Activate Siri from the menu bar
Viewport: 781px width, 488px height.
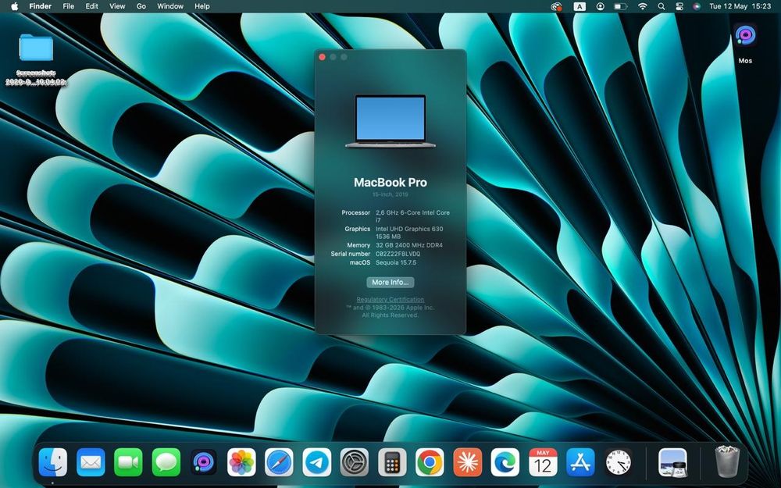click(x=697, y=6)
